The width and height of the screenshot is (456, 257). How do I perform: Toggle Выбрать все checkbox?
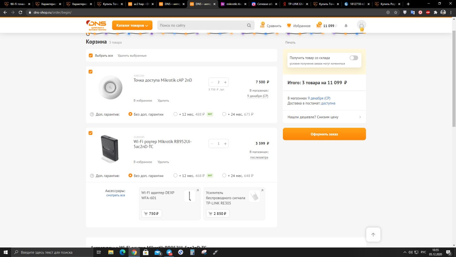coord(90,55)
